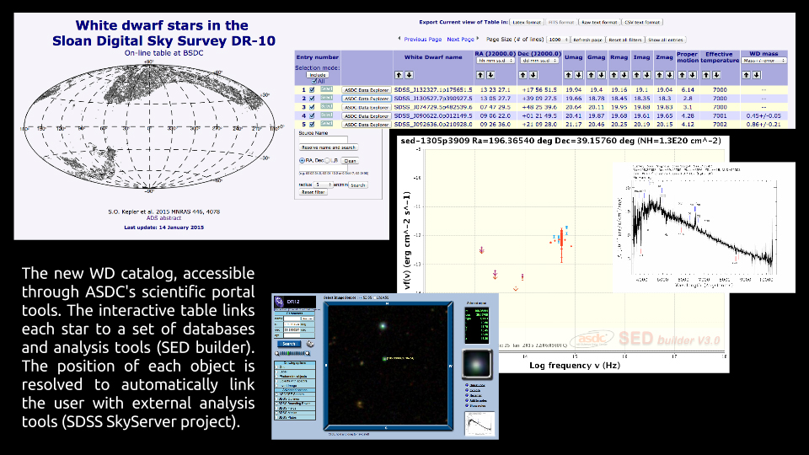Sort Dec (J2000.0) column ascending

[x=522, y=75]
